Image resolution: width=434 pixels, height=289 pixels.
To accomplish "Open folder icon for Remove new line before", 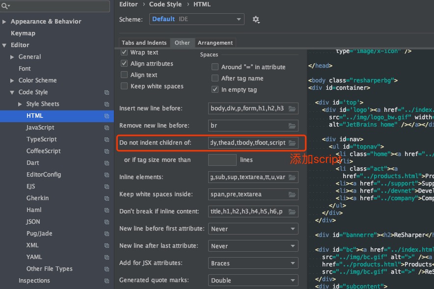I will [292, 126].
